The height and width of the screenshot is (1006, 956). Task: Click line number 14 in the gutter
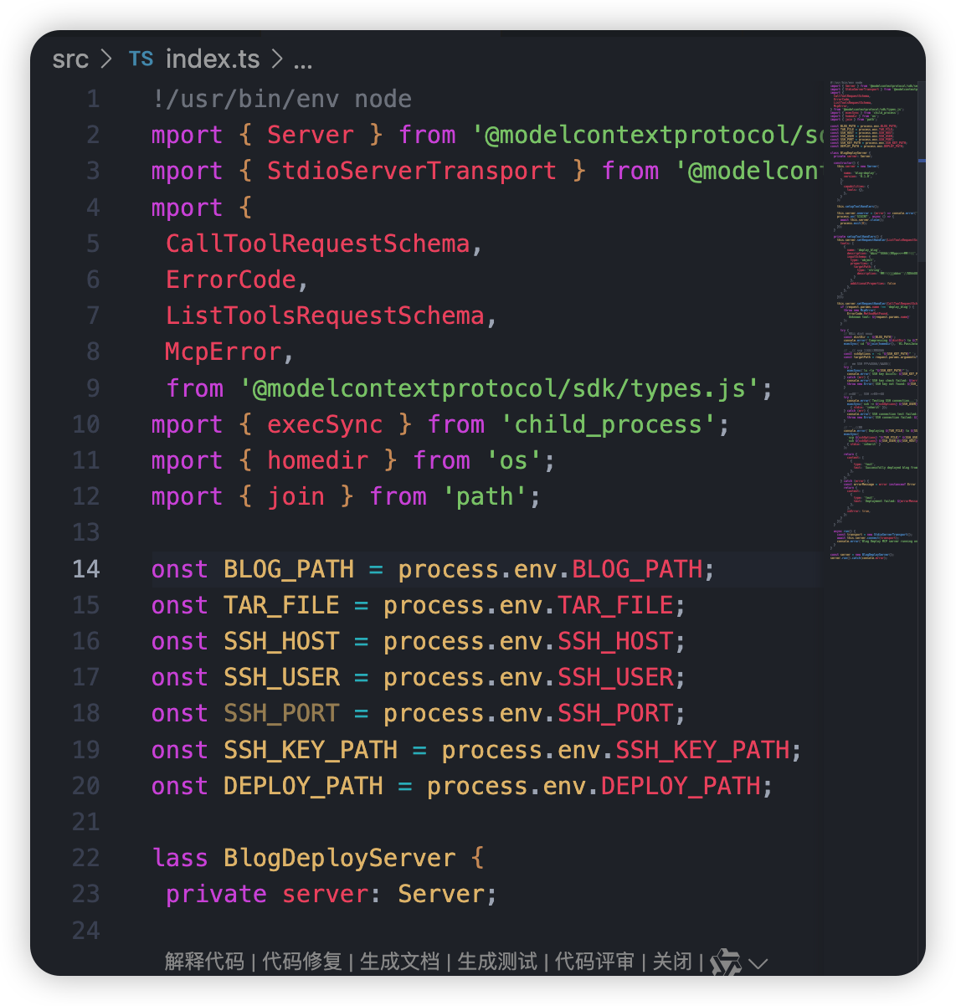coord(86,569)
